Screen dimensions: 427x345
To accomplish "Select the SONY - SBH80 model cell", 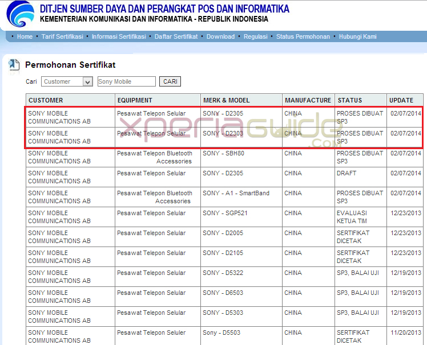I will click(241, 157).
